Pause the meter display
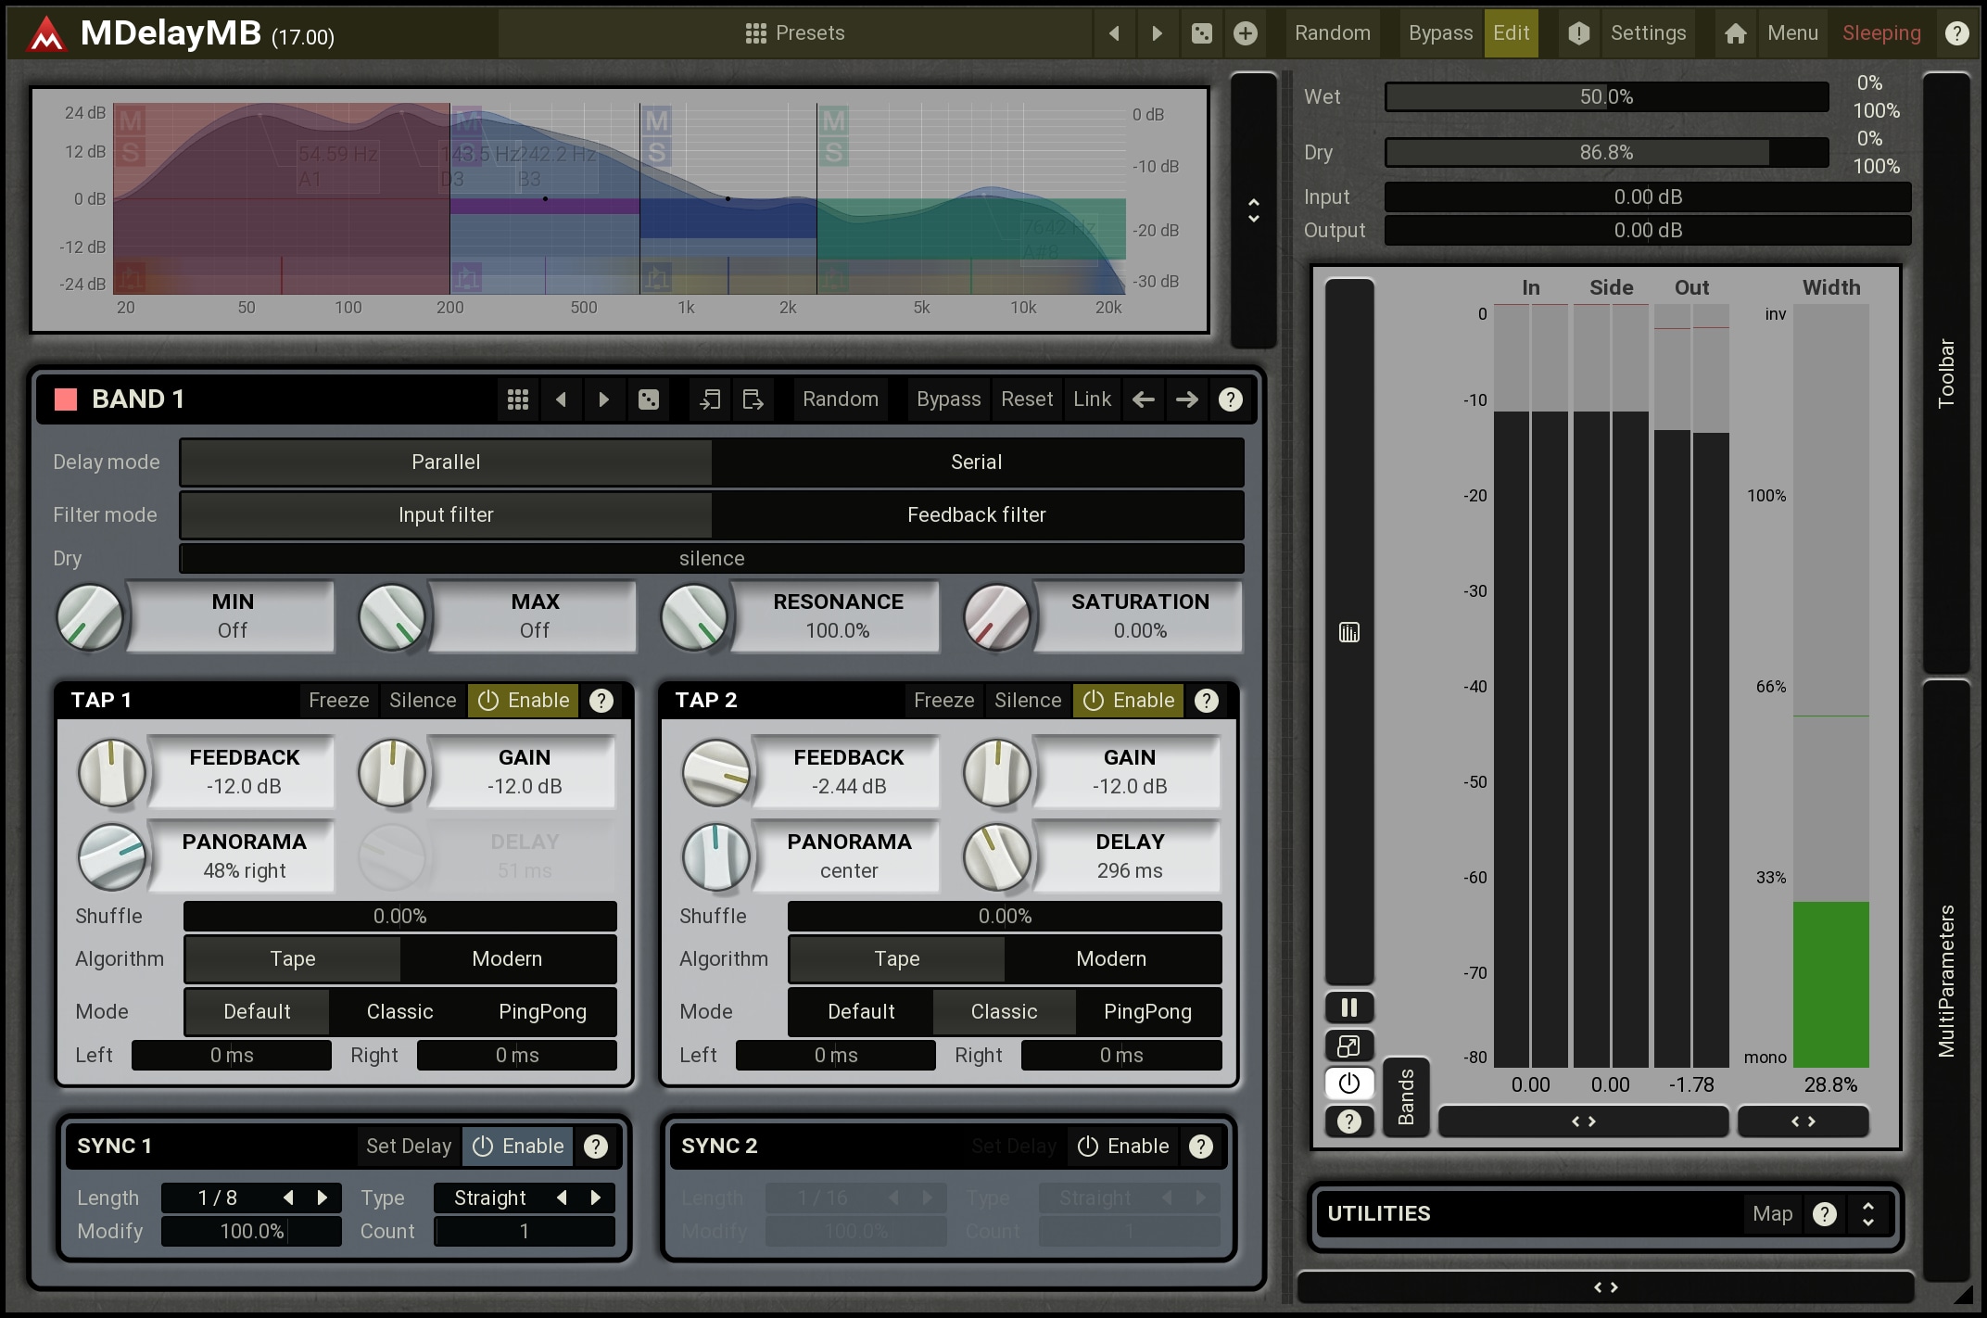 pos(1348,1008)
